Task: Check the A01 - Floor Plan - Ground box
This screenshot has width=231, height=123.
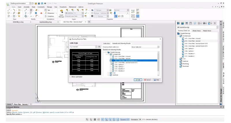Action: (x=111, y=56)
